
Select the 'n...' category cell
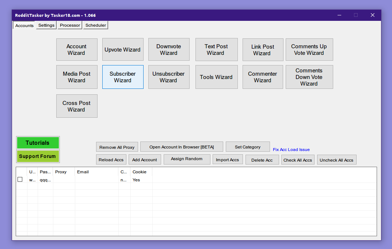pyautogui.click(x=124, y=180)
